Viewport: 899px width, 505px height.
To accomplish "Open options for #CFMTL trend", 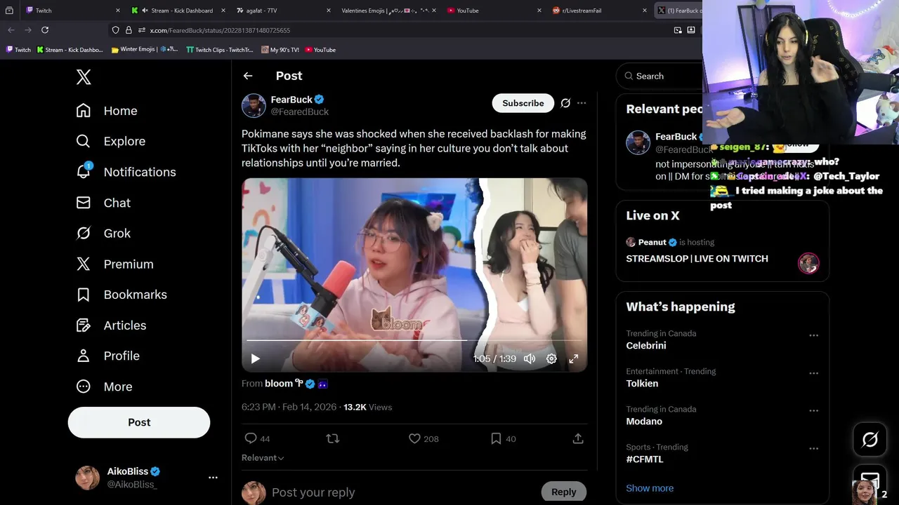I will pyautogui.click(x=813, y=449).
